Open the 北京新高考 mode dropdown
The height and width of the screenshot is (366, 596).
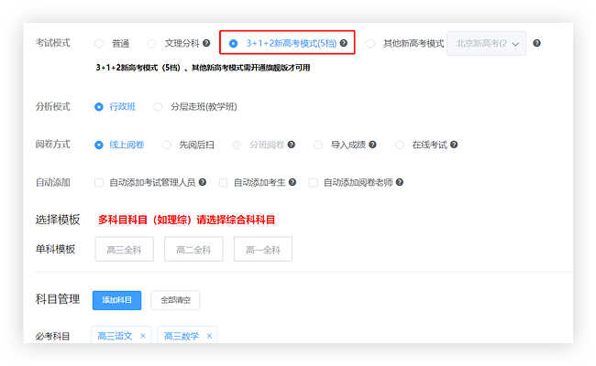point(486,43)
